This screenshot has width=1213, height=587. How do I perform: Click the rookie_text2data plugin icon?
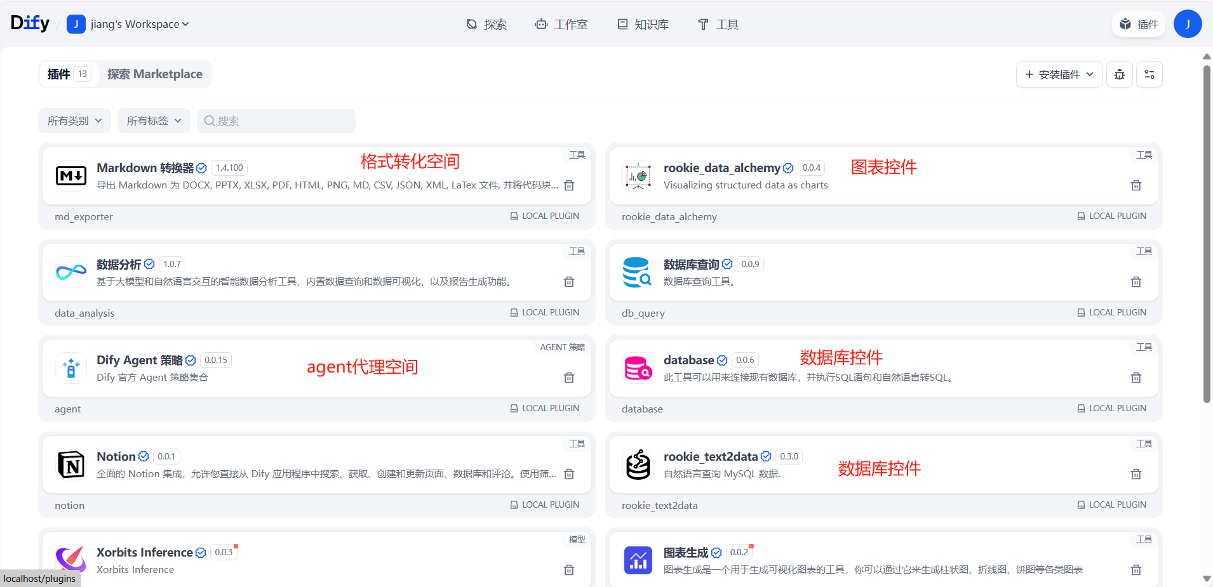click(x=638, y=465)
